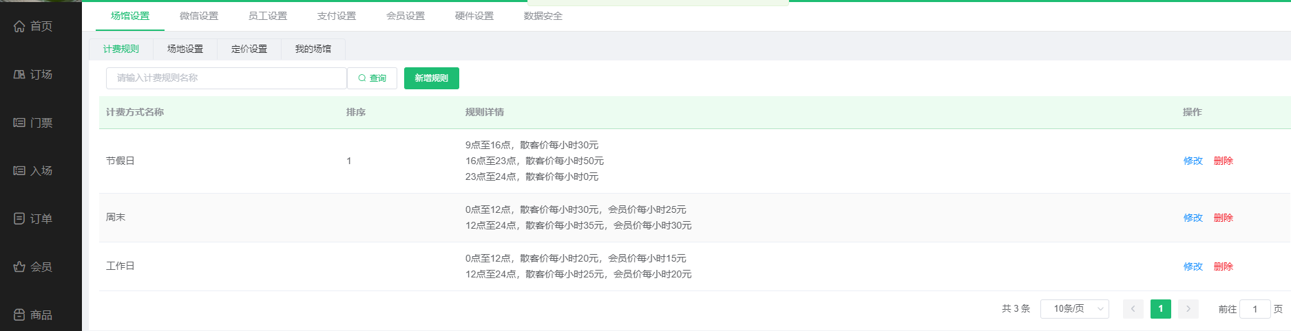Viewport: 1291px width, 331px height.
Task: Click the 新增规则 button
Action: click(431, 78)
